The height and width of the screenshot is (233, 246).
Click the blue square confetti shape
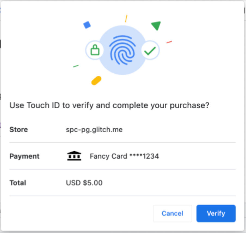[87, 25]
